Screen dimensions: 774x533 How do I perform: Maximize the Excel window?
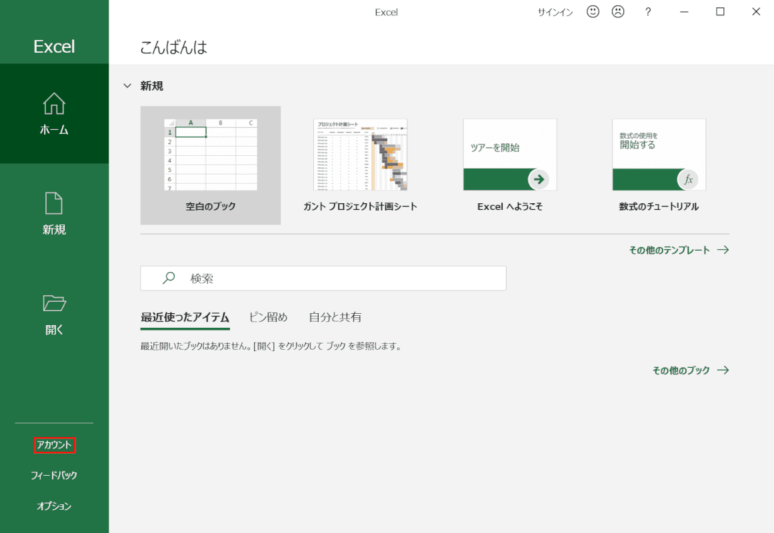[x=720, y=11]
